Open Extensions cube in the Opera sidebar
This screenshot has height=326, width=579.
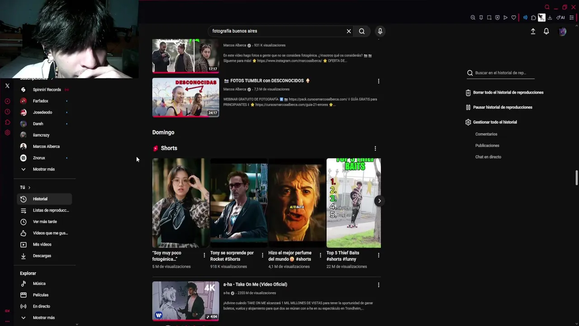pyautogui.click(x=7, y=122)
